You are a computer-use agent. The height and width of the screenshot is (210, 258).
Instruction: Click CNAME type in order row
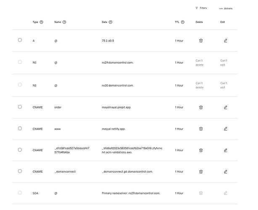point(38,108)
